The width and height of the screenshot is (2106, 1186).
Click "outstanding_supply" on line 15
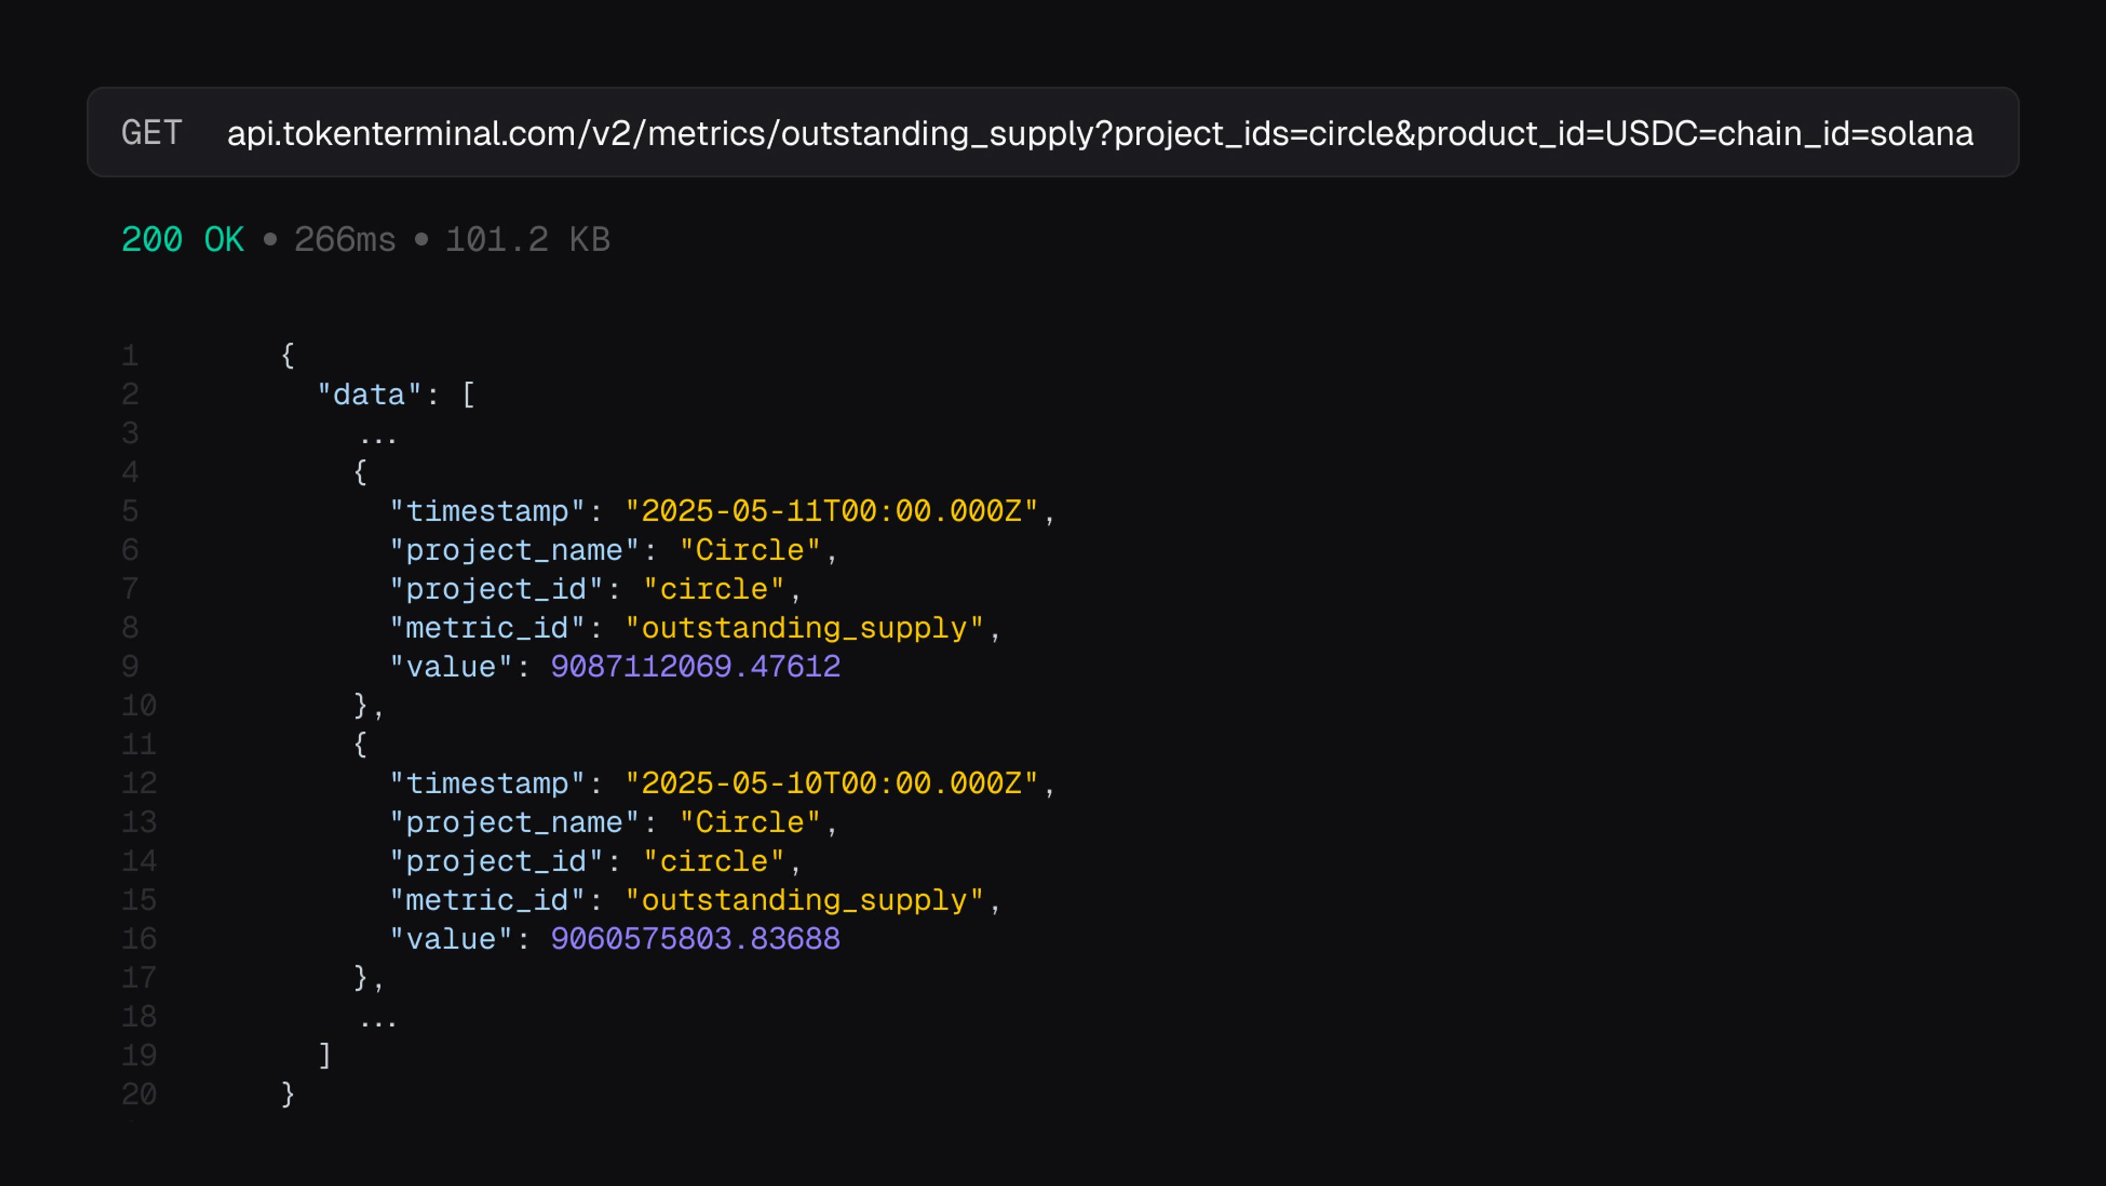coord(803,901)
